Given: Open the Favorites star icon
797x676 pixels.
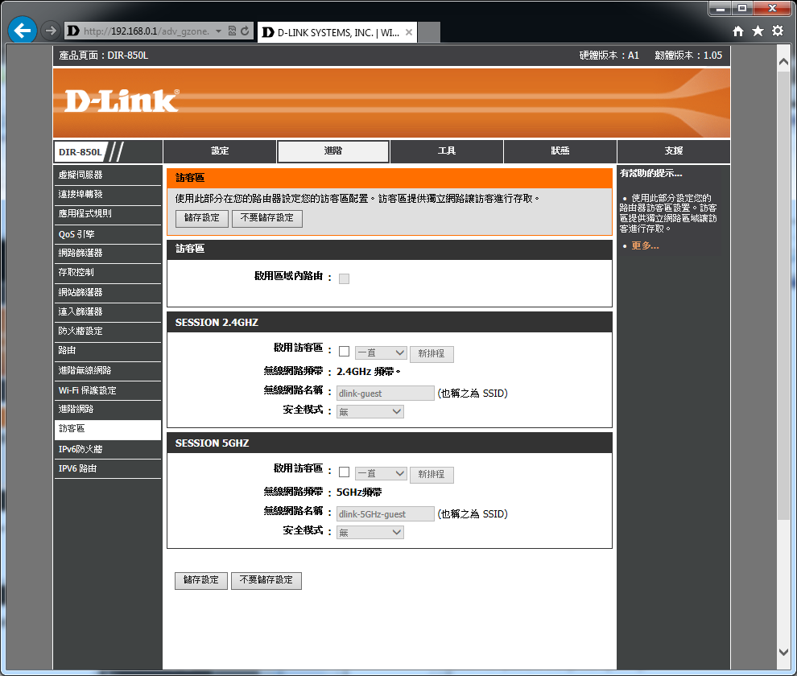Looking at the screenshot, I should [x=758, y=31].
